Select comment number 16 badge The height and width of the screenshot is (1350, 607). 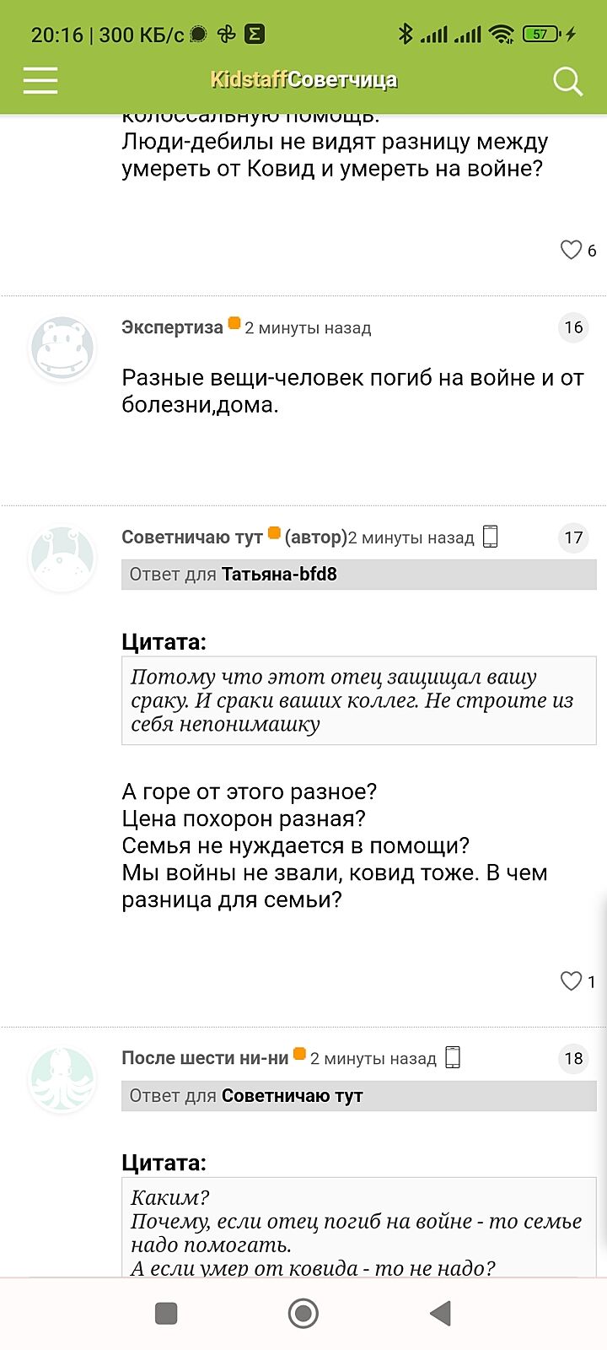[573, 327]
